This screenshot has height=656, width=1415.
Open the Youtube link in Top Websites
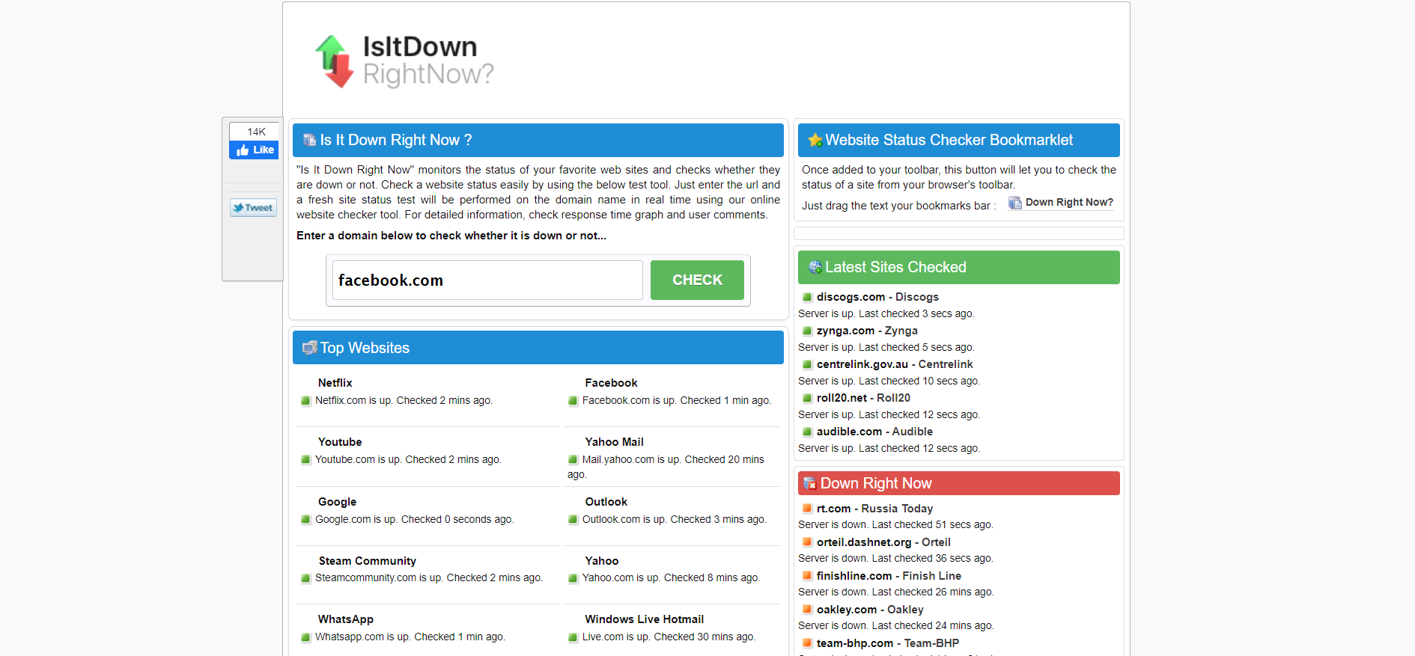coord(340,442)
